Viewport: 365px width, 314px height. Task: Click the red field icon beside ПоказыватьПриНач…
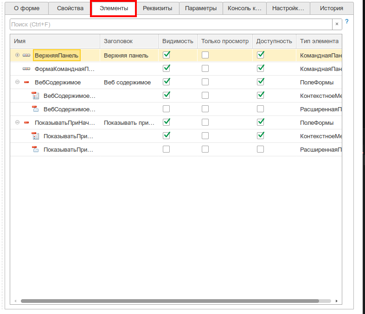[x=26, y=122]
